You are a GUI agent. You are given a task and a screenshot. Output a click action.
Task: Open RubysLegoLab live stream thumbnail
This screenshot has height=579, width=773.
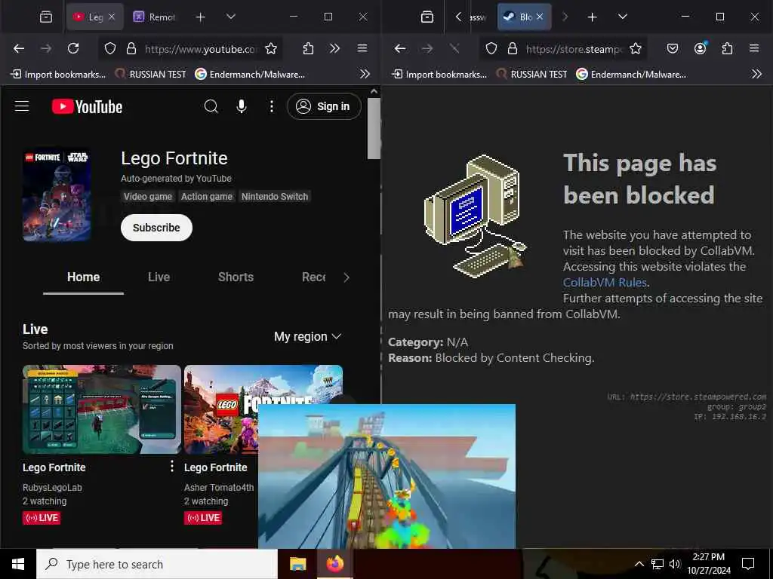tap(102, 409)
